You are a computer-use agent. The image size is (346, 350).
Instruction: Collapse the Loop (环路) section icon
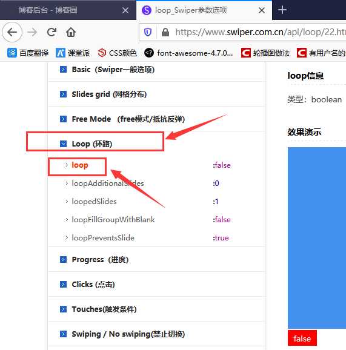(x=63, y=144)
